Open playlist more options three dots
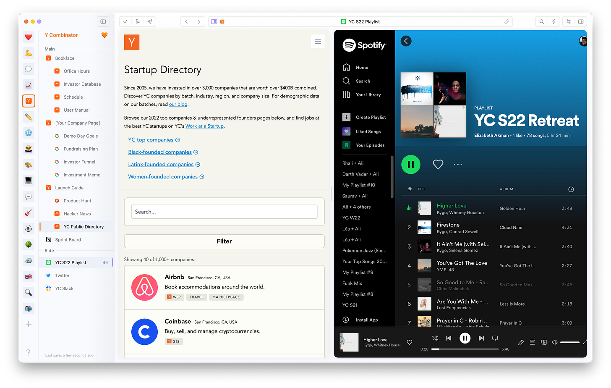The width and height of the screenshot is (611, 388). 458,165
